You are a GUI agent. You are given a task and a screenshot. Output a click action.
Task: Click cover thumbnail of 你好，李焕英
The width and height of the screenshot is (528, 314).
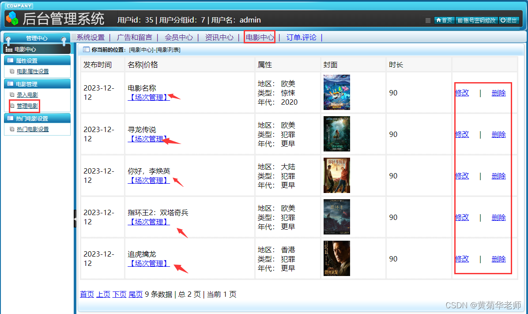pyautogui.click(x=337, y=175)
